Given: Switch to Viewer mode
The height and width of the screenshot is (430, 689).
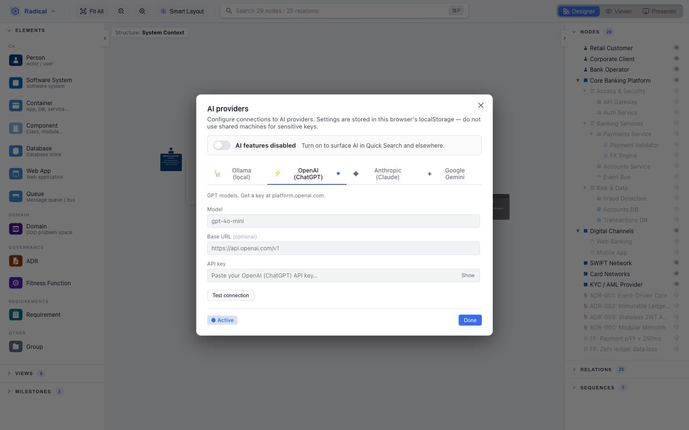Looking at the screenshot, I should 619,11.
